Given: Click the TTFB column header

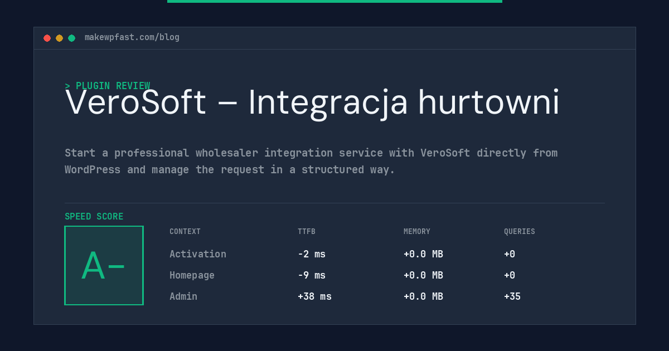Looking at the screenshot, I should point(307,232).
